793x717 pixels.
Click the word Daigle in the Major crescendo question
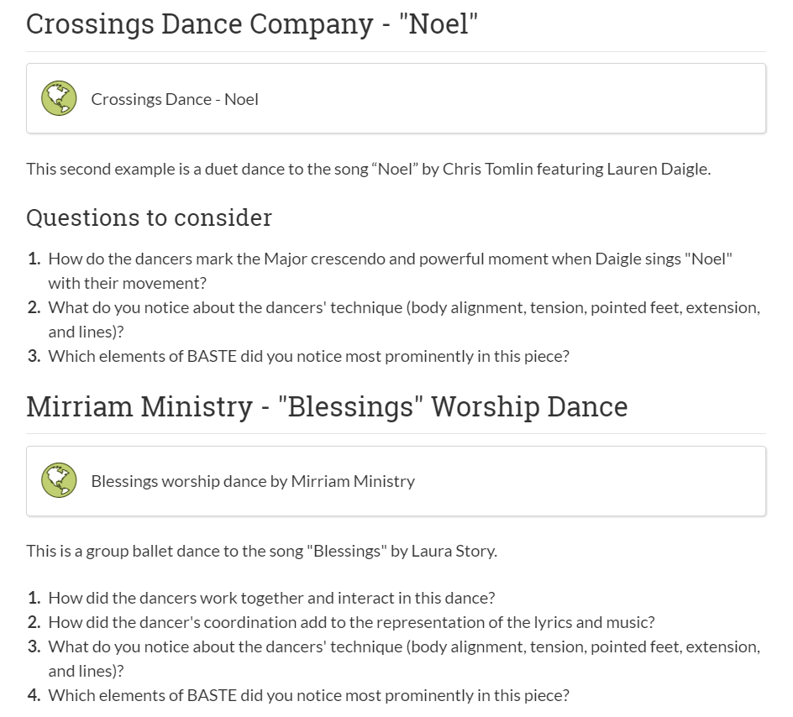pos(617,259)
